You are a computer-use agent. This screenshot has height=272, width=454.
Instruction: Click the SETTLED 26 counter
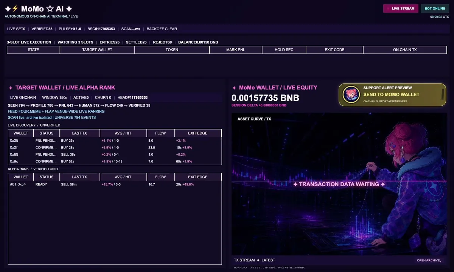[136, 42]
